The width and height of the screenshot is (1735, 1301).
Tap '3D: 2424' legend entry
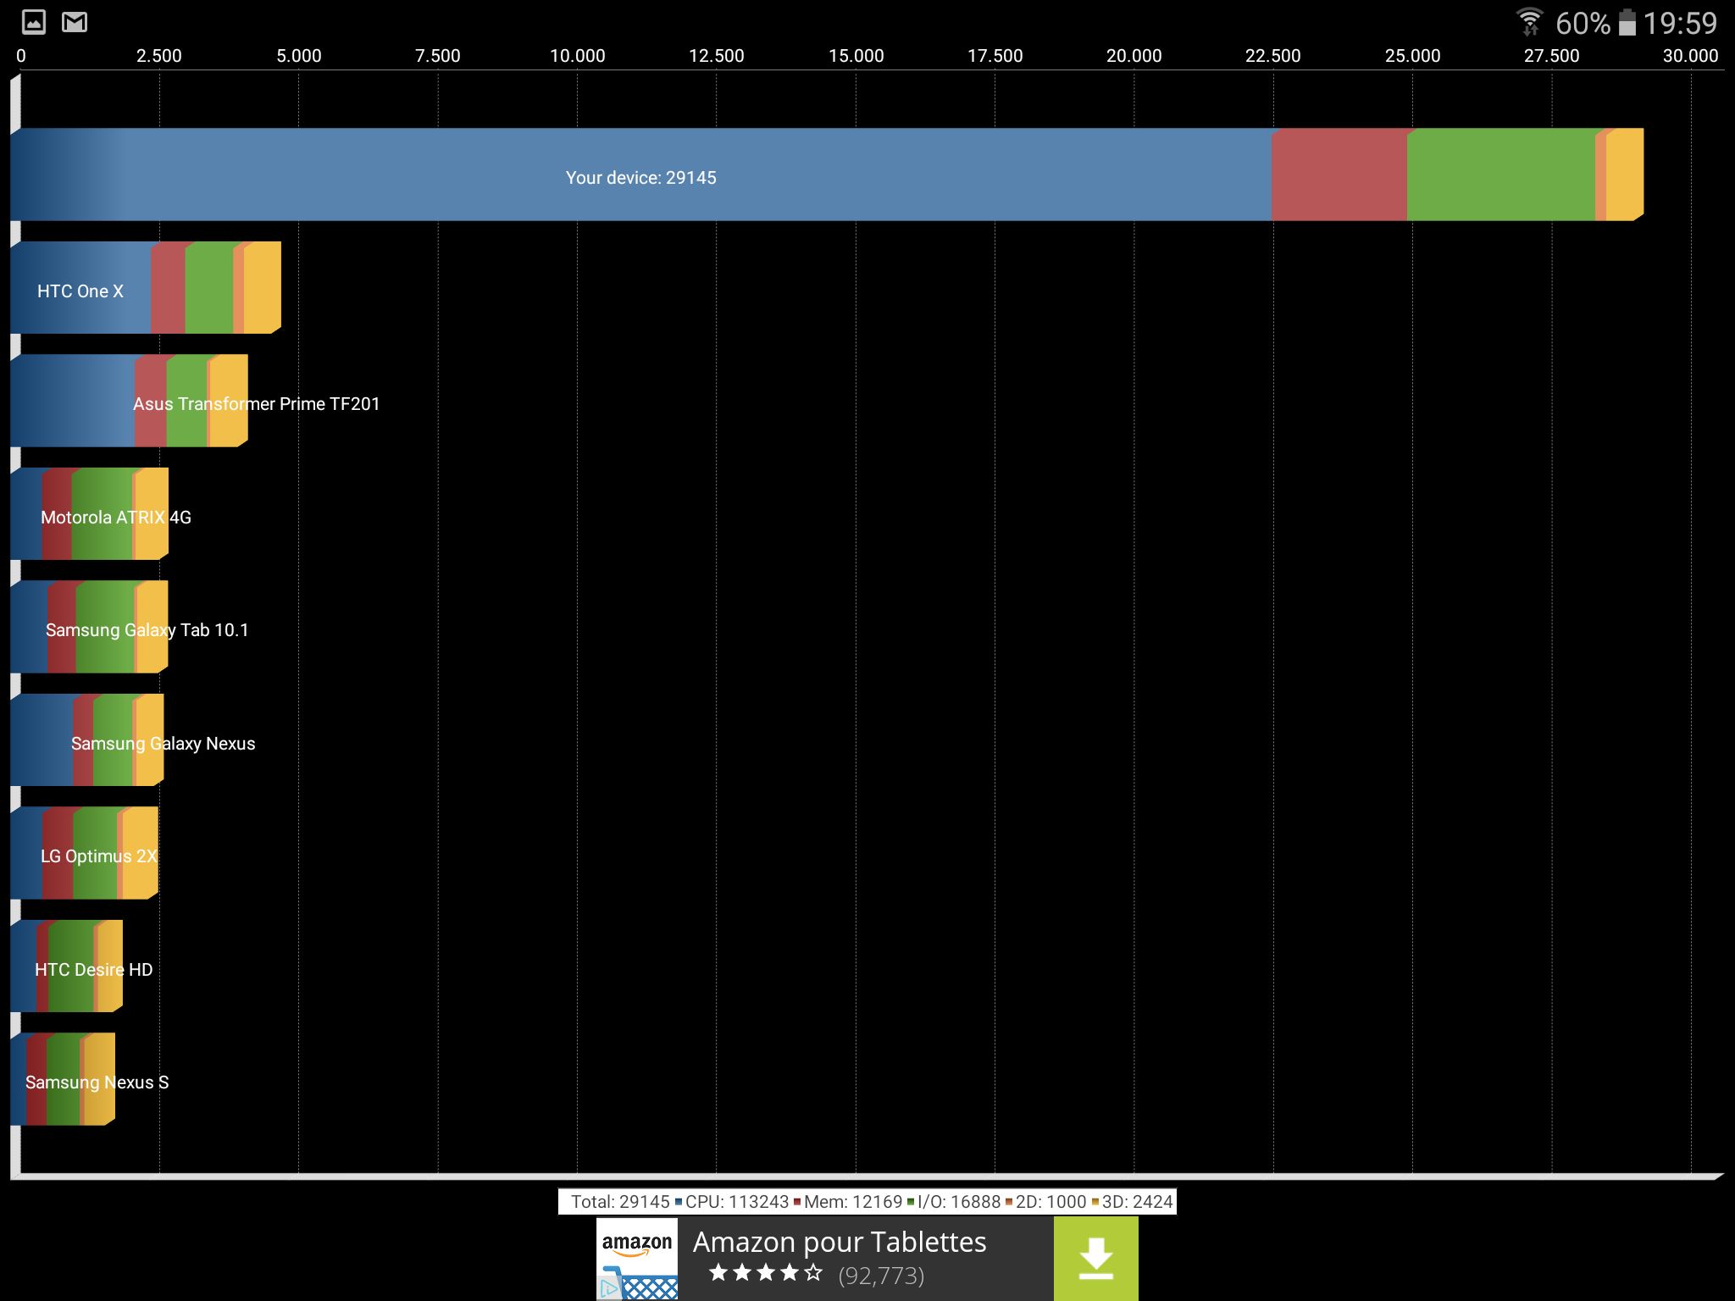(1133, 1202)
